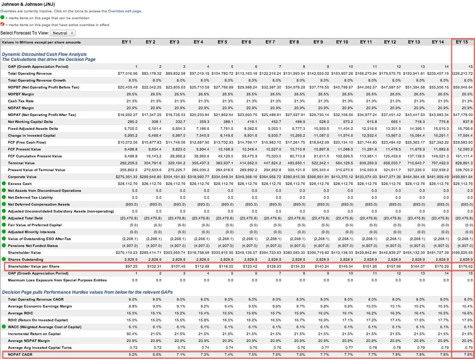Click the $97.25 shareholder value per share cell
This screenshot has width=475, height=359.
tap(131, 267)
